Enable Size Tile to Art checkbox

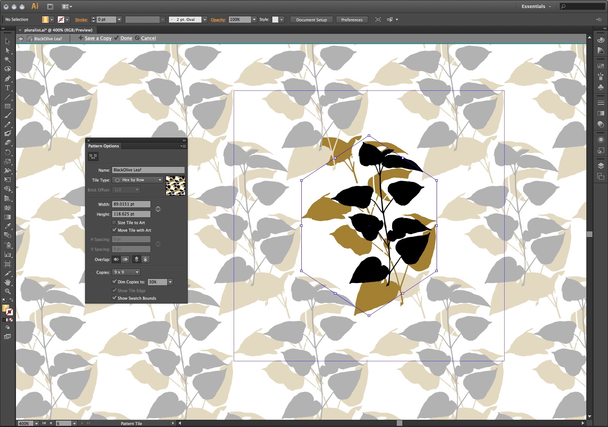click(x=114, y=223)
